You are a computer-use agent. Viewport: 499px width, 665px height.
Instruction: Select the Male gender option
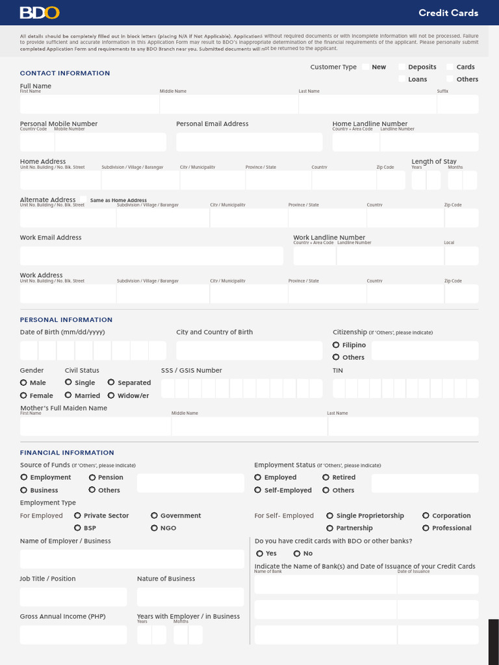pos(24,383)
